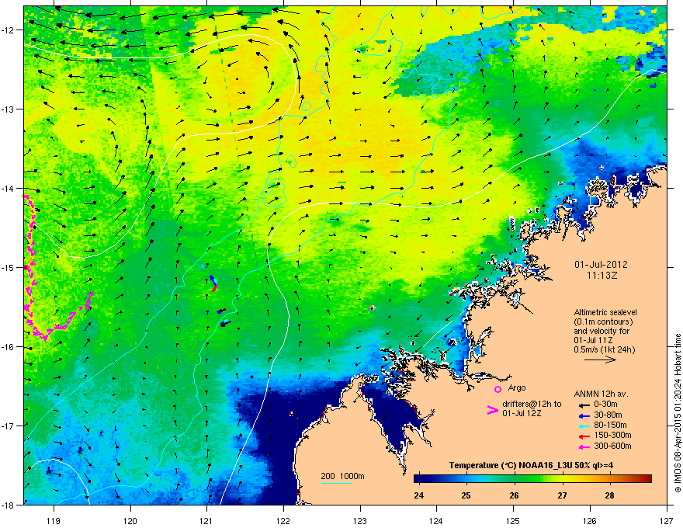The height and width of the screenshot is (528, 683).
Task: Click the IMOS copyright timestamp text
Action: click(678, 413)
